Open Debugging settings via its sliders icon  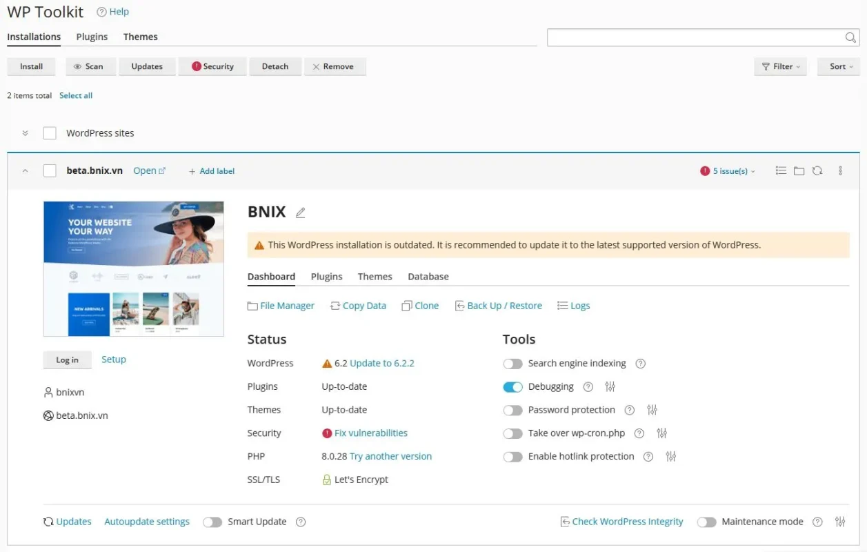coord(610,386)
